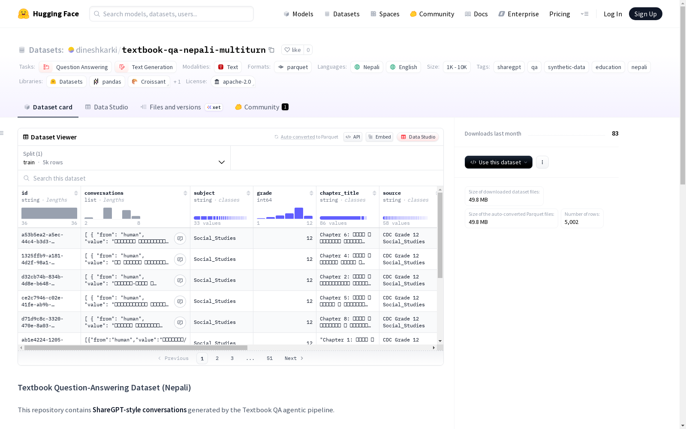Click the table's vertical scrollbar
The width and height of the screenshot is (686, 429).
(440, 235)
